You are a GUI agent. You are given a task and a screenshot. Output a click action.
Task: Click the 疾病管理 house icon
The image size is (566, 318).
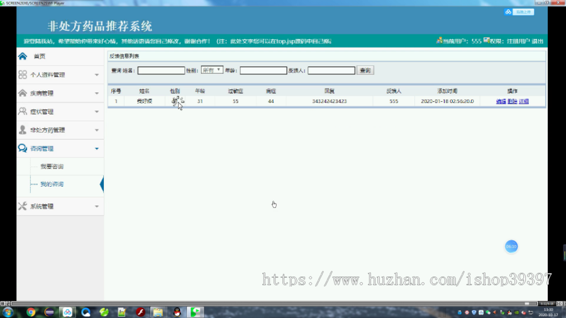click(23, 93)
